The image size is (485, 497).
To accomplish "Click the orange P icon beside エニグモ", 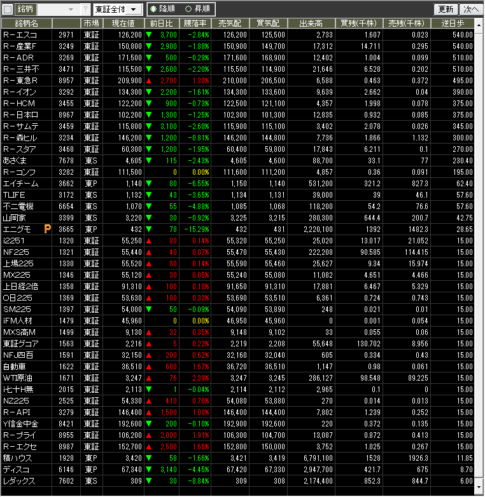I will coord(47,229).
